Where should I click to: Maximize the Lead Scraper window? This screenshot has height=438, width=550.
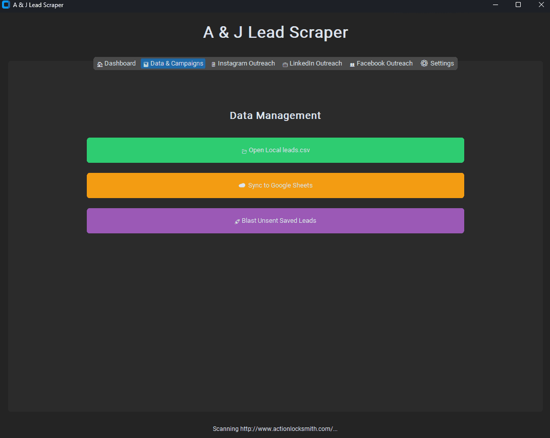pos(518,5)
